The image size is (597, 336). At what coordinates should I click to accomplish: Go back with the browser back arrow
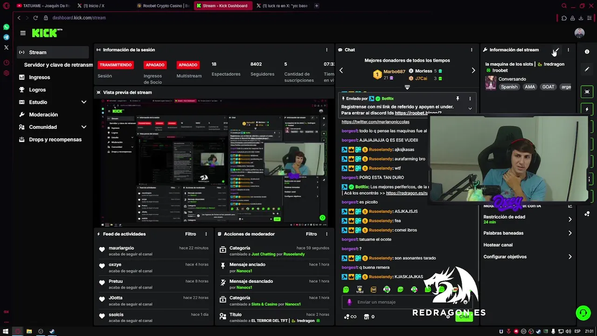click(x=19, y=18)
